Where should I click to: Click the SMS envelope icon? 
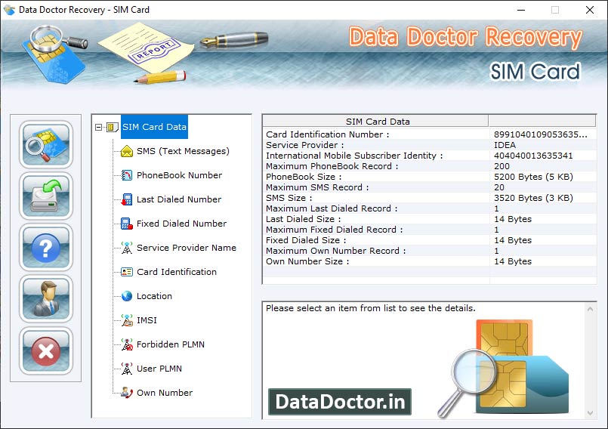[127, 151]
